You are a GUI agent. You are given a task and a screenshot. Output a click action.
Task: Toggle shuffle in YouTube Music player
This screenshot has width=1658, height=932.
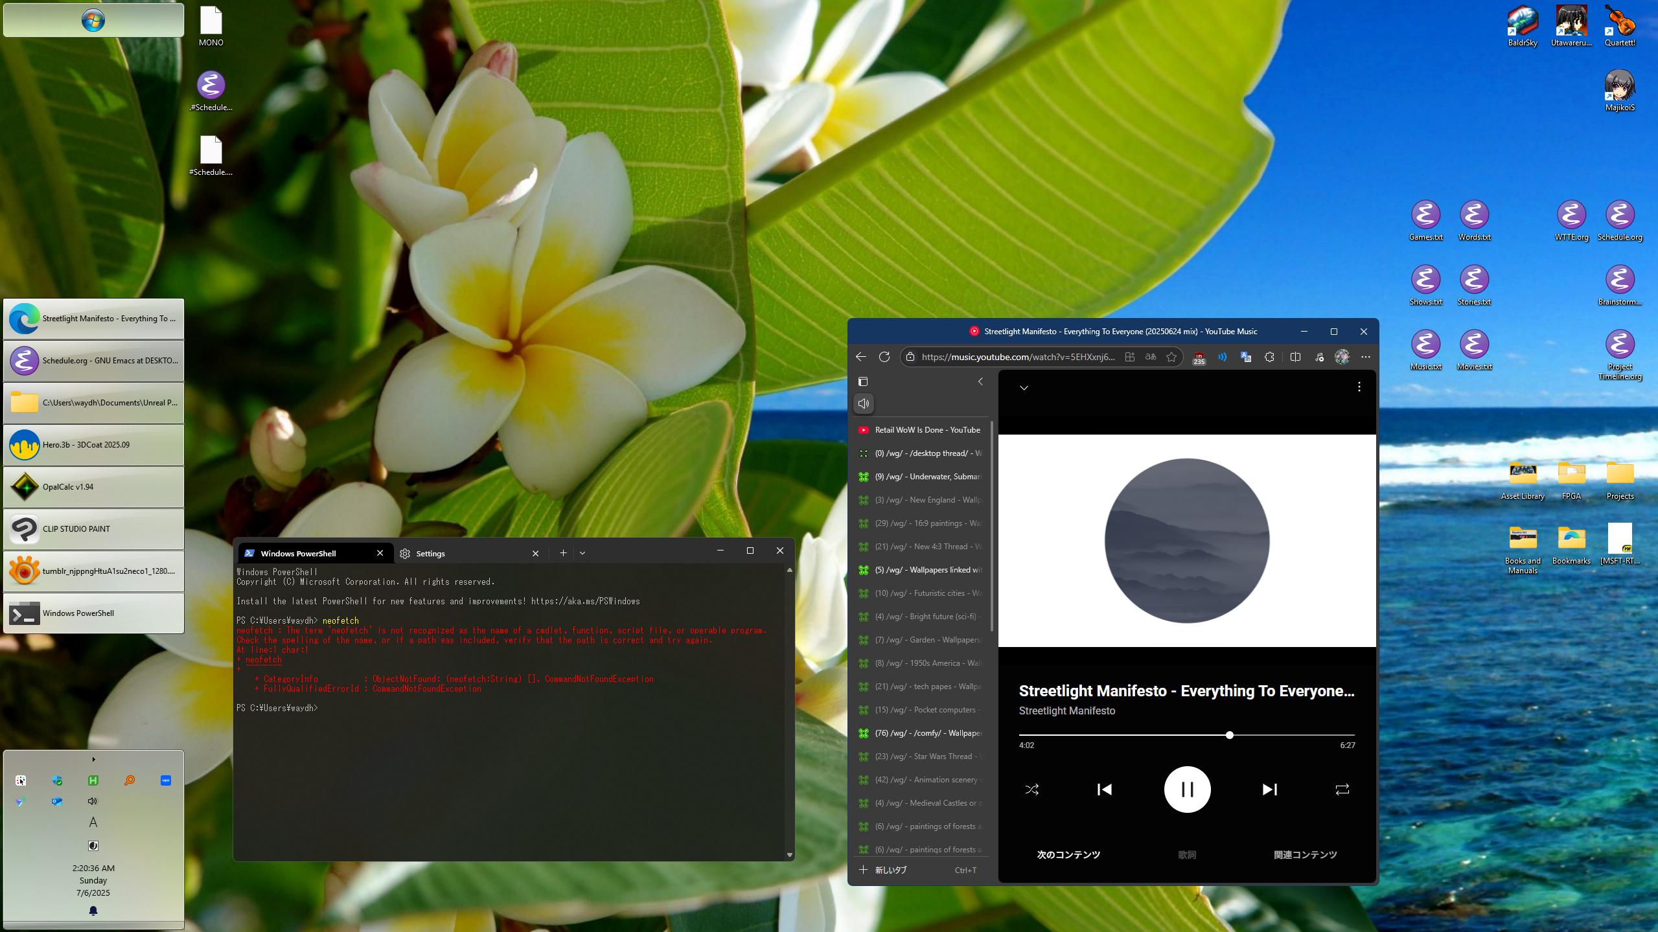coord(1032,789)
